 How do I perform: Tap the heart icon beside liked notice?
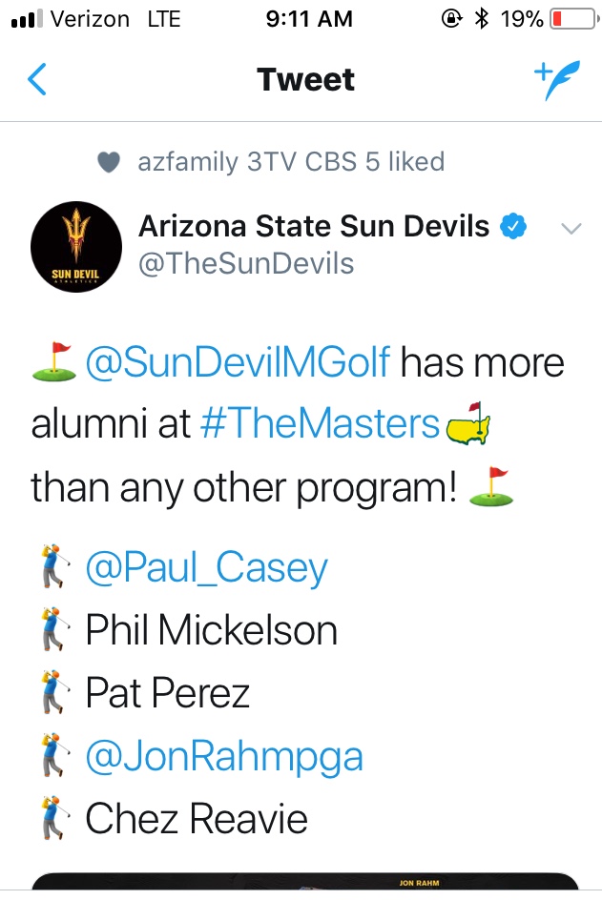click(110, 163)
